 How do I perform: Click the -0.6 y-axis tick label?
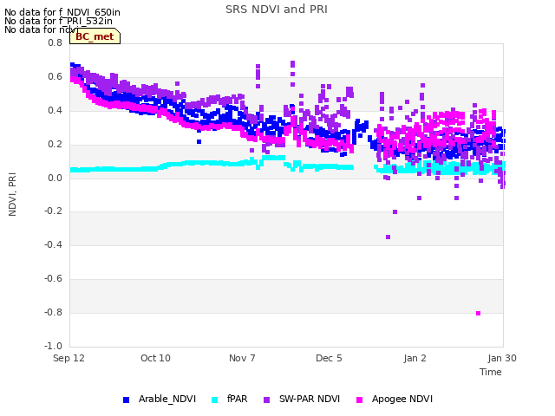[53, 279]
